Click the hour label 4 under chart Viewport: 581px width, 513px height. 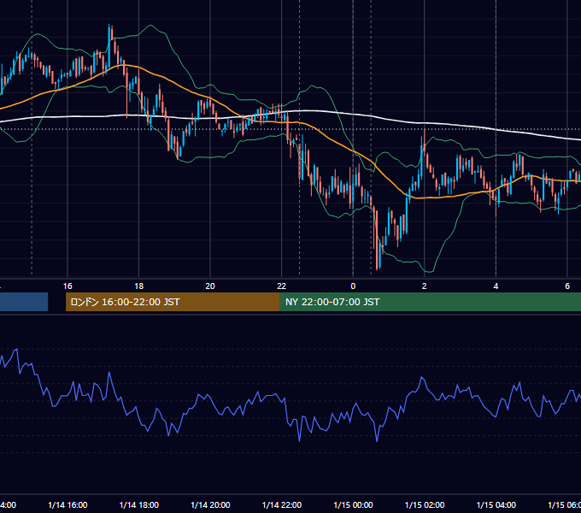pyautogui.click(x=496, y=286)
